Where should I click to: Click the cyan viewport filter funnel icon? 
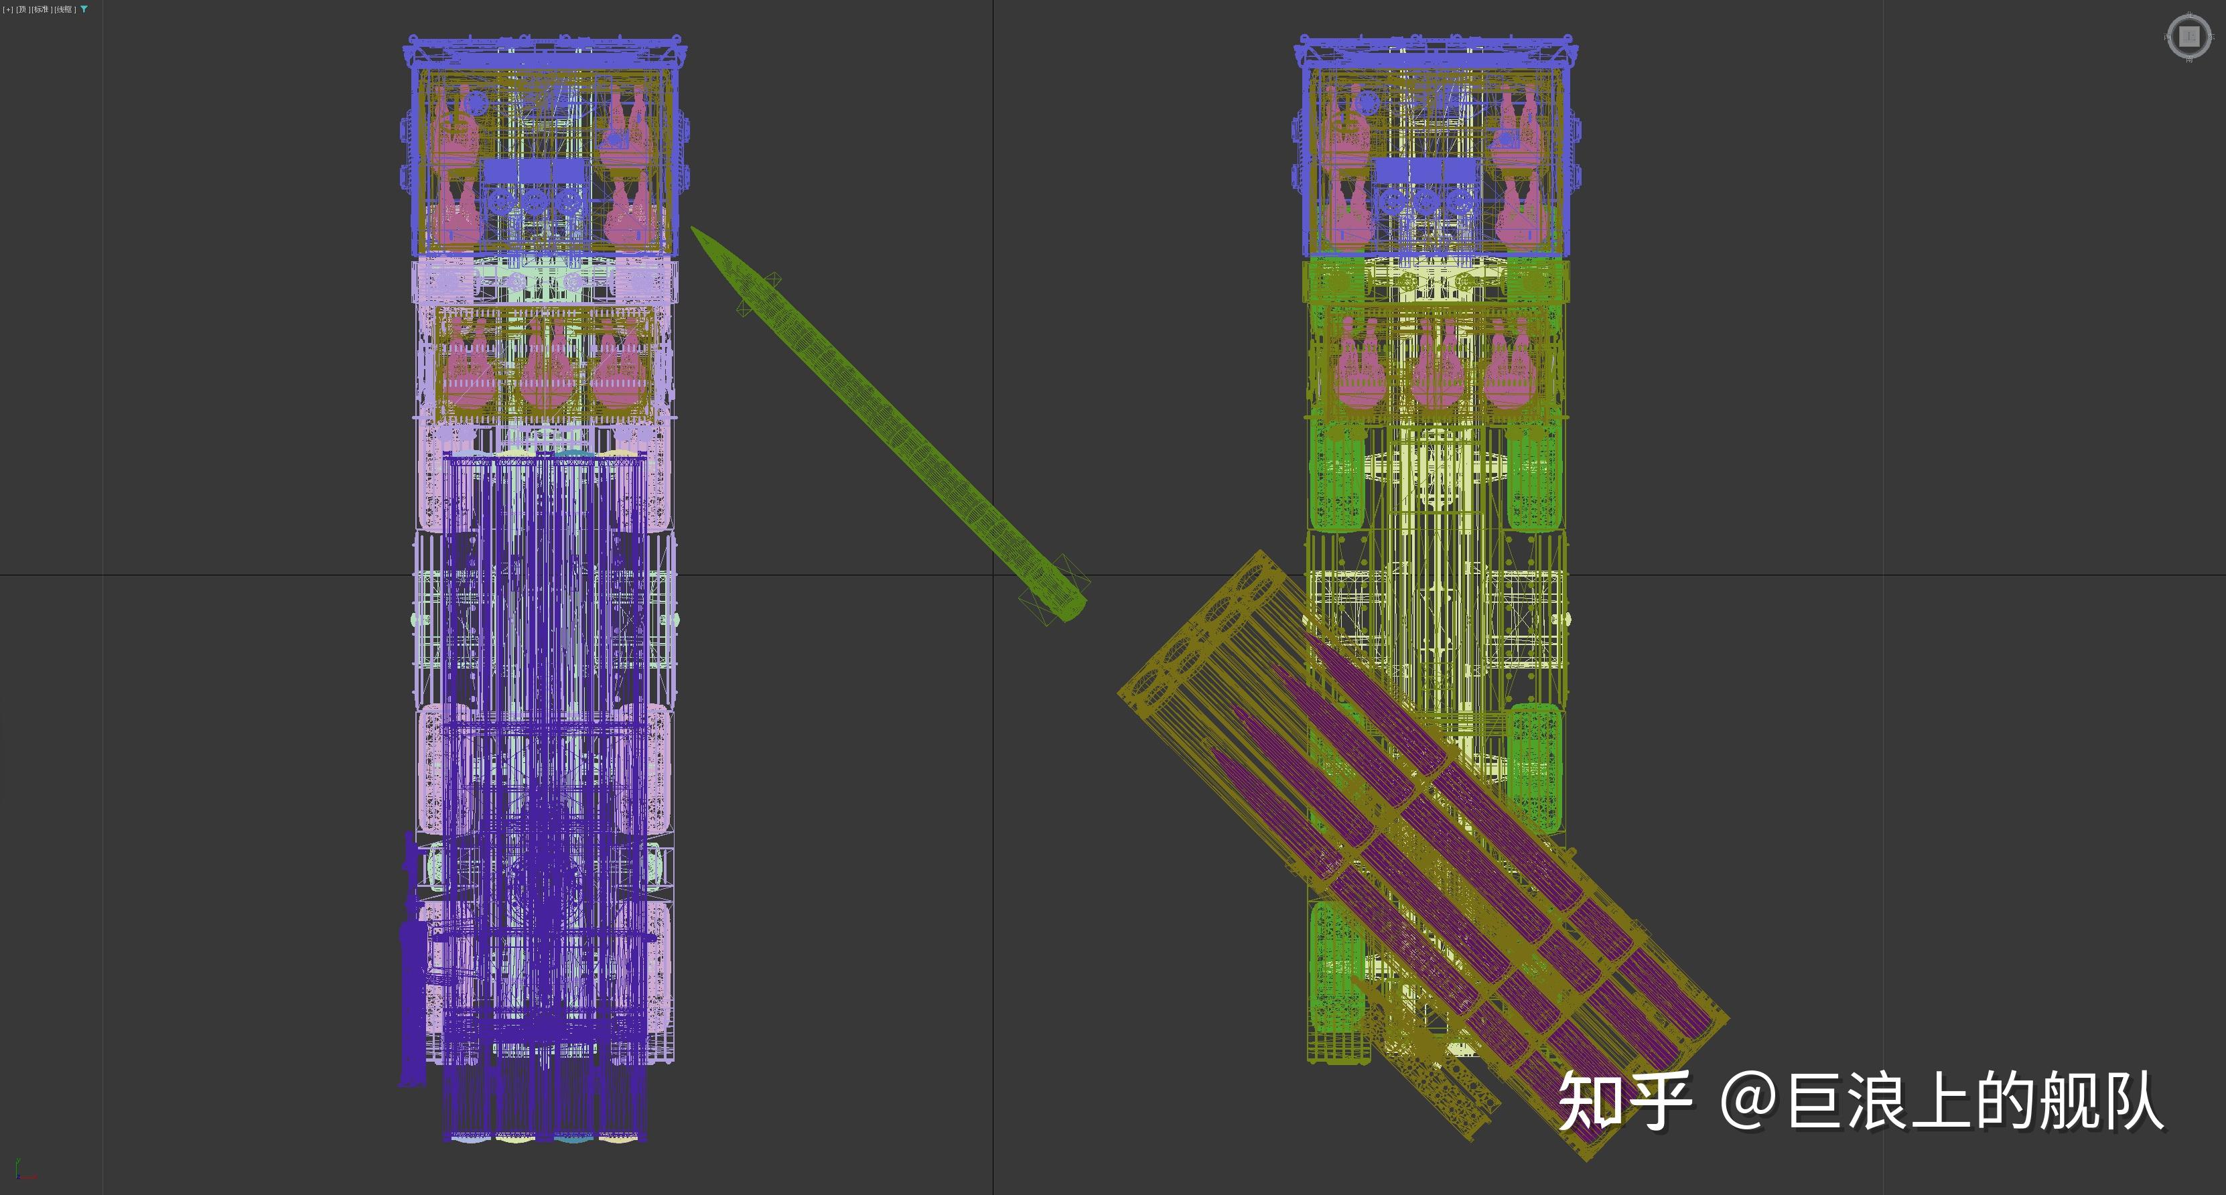tap(84, 9)
